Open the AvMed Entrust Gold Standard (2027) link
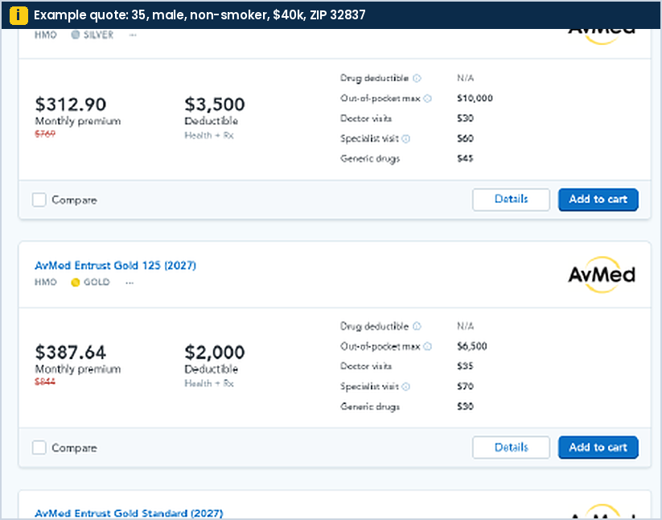The width and height of the screenshot is (662, 520). [x=129, y=514]
